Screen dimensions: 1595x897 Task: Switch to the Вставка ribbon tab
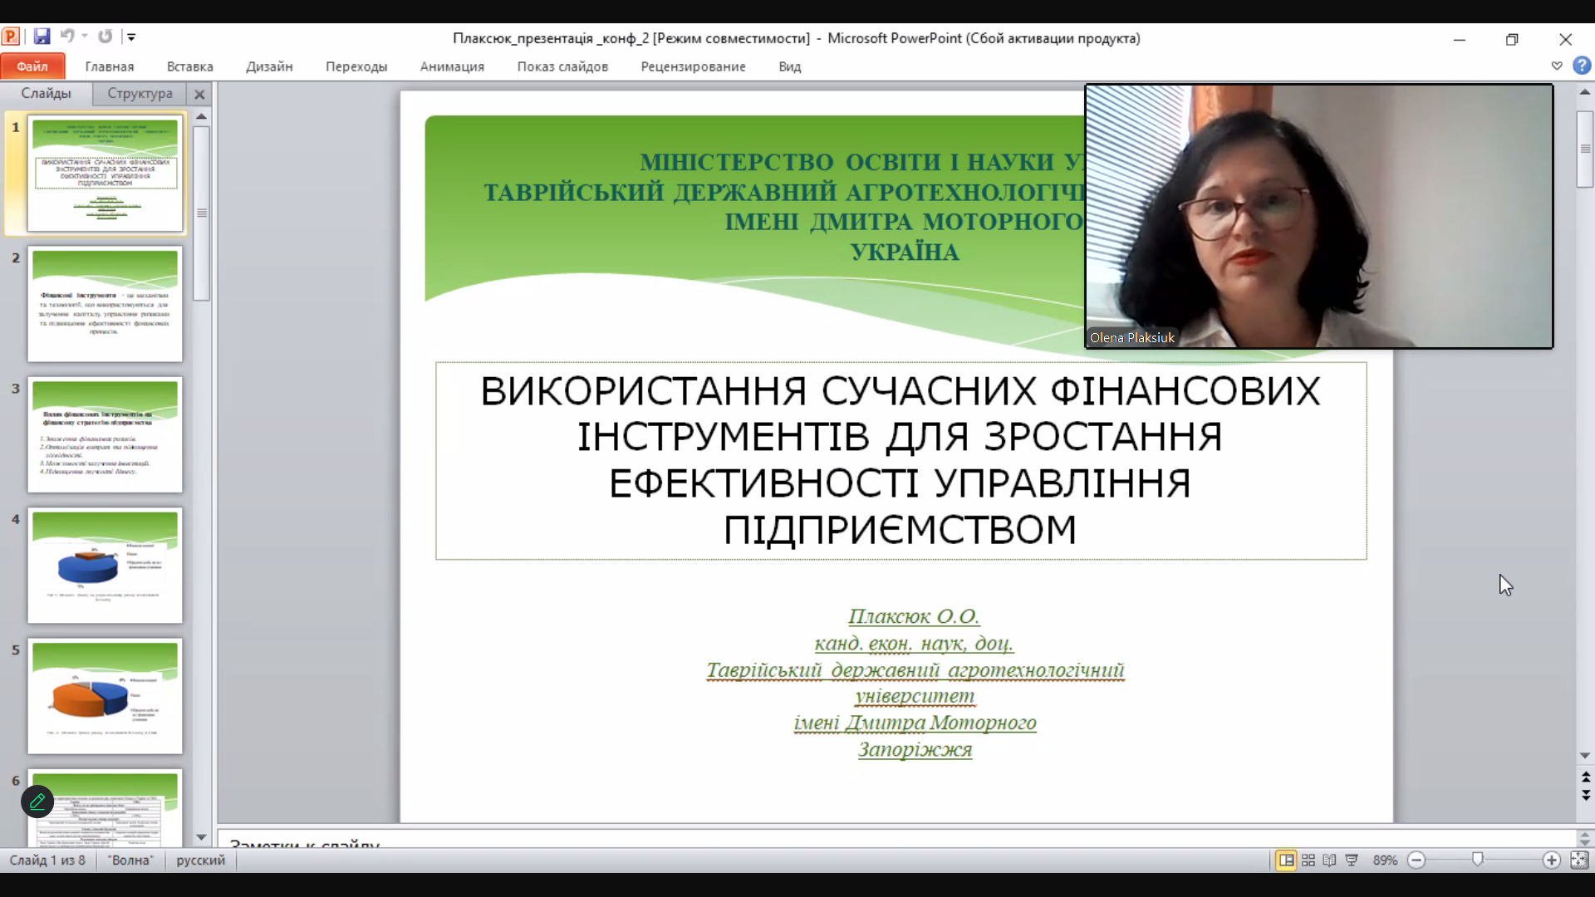[189, 66]
